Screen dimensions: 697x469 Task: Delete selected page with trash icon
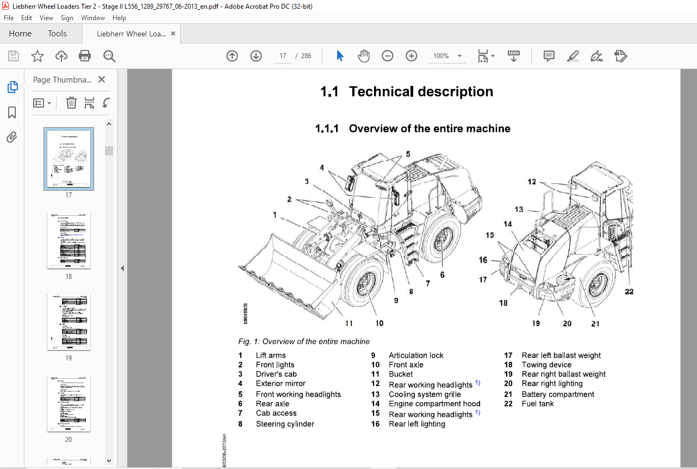71,103
